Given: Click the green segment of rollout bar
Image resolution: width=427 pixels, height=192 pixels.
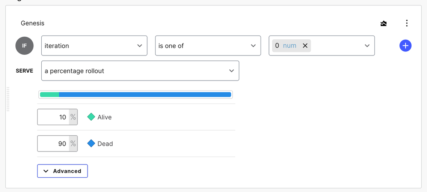Looking at the screenshot, I should (50, 95).
